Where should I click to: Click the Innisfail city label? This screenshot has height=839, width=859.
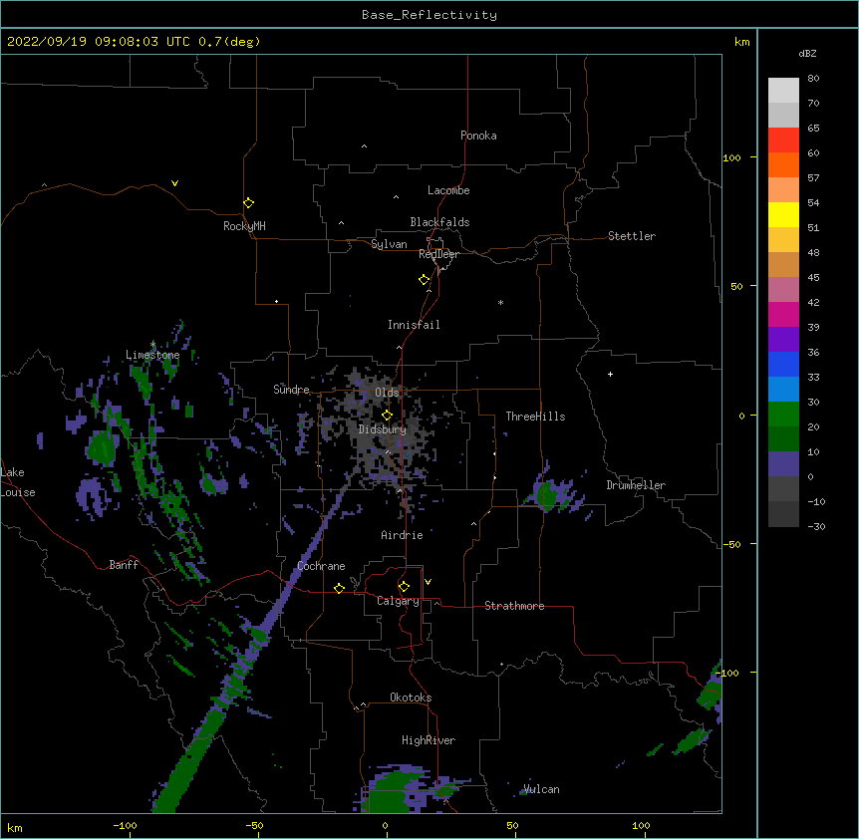pyautogui.click(x=414, y=325)
